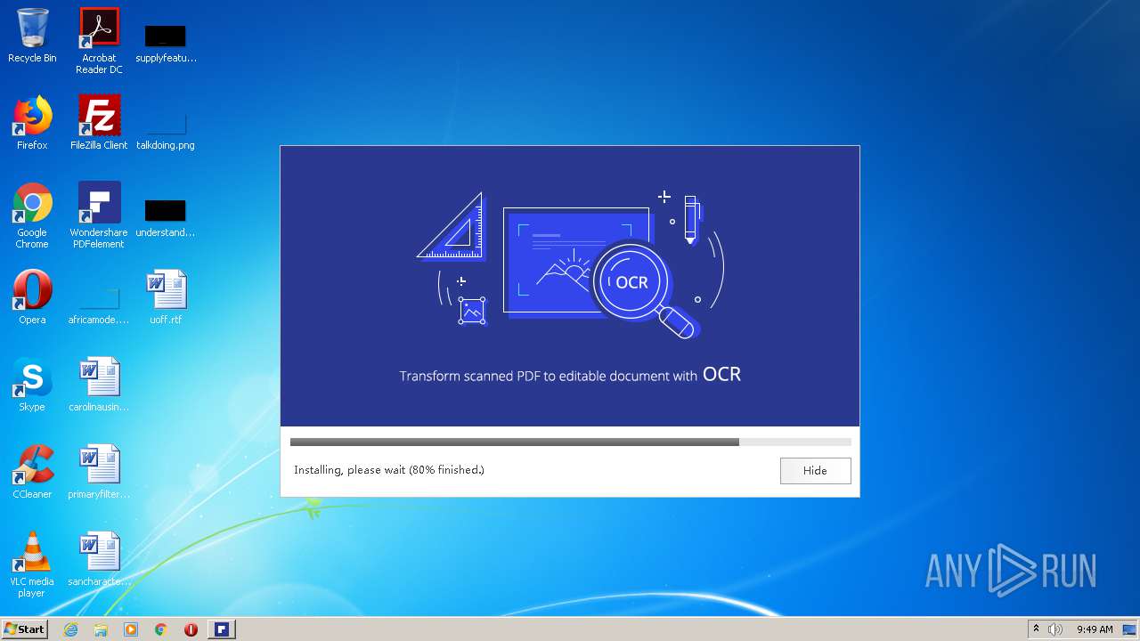Launch Skype from the desktop
Viewport: 1140px width, 641px height.
(32, 385)
